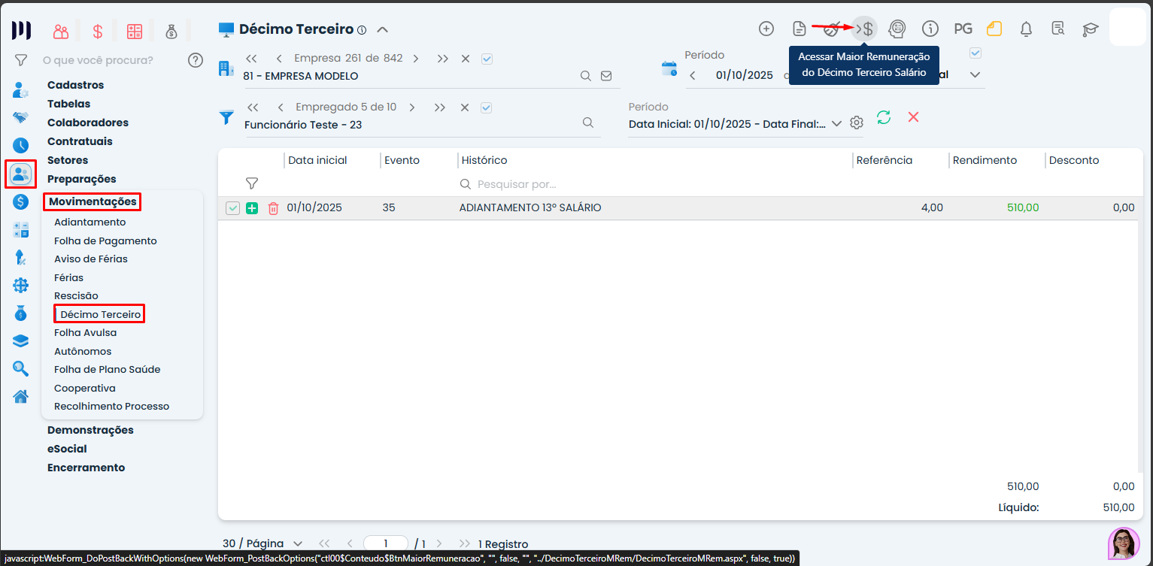
Task: Open the mail icon beside EMPRESA MODELO
Action: click(x=606, y=76)
